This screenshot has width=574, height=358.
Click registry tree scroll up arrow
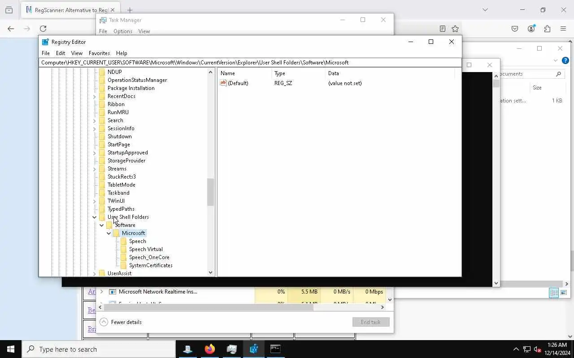tap(210, 72)
